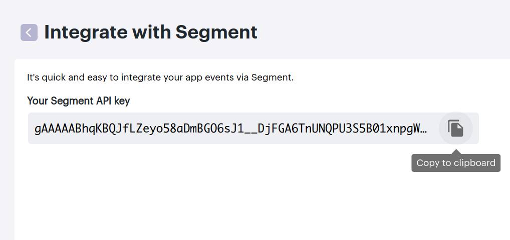Click the API key text field
The image size is (510, 240).
coord(253,128)
